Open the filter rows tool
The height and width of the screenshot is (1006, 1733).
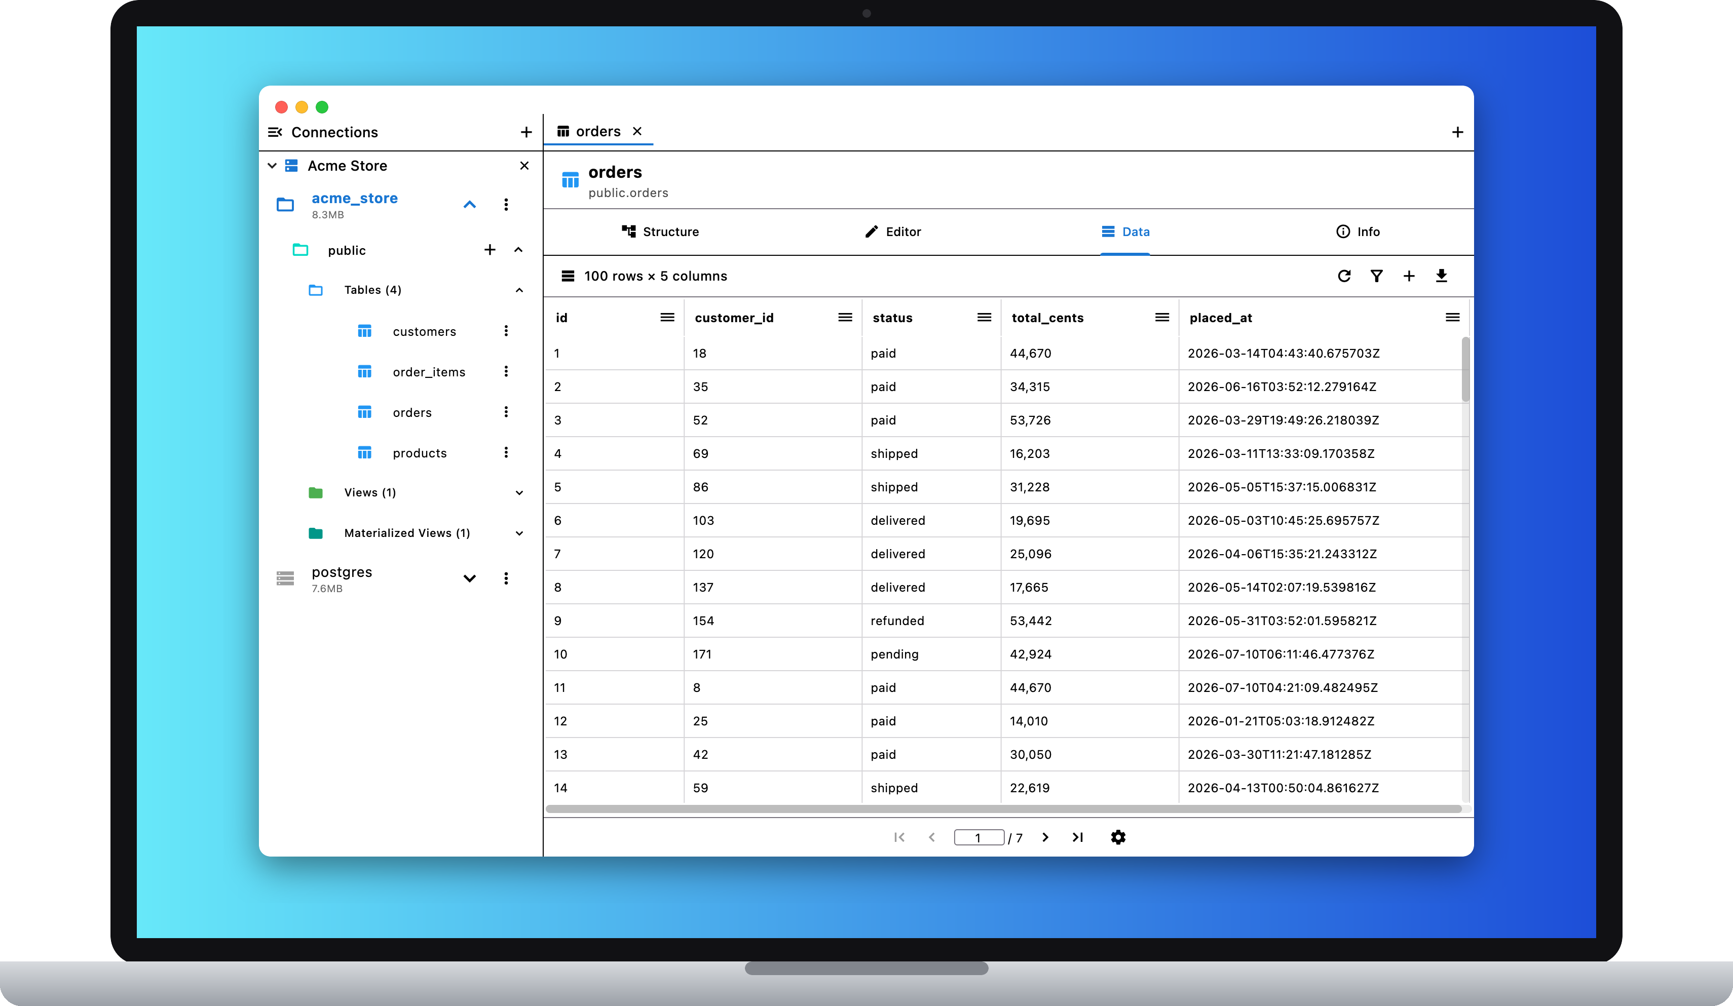pyautogui.click(x=1377, y=276)
